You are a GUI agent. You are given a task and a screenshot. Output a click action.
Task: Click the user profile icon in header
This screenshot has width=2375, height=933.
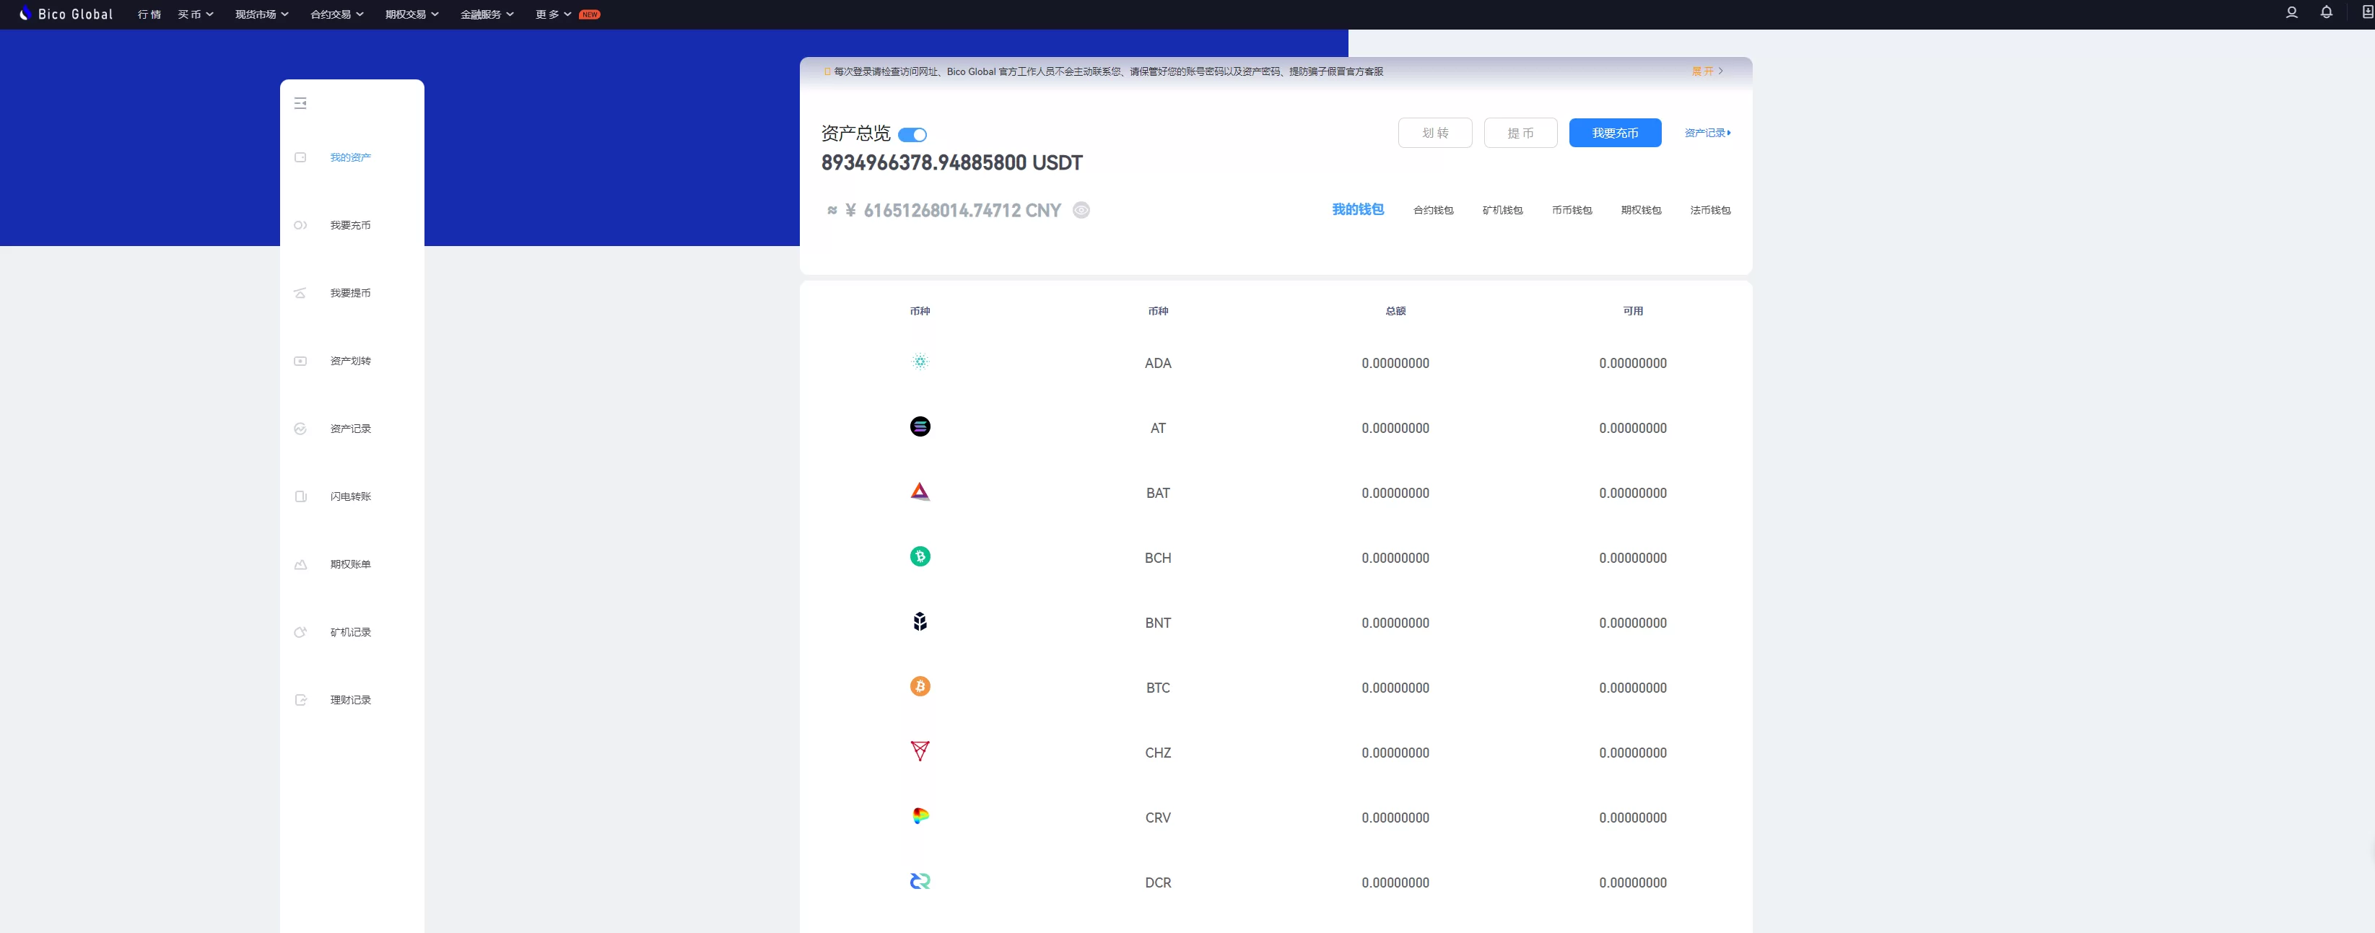point(2291,13)
